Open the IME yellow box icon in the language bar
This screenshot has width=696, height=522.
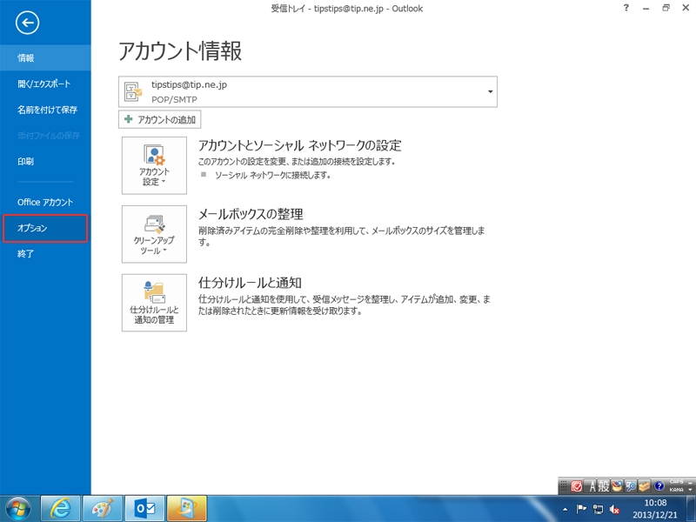[x=645, y=486]
